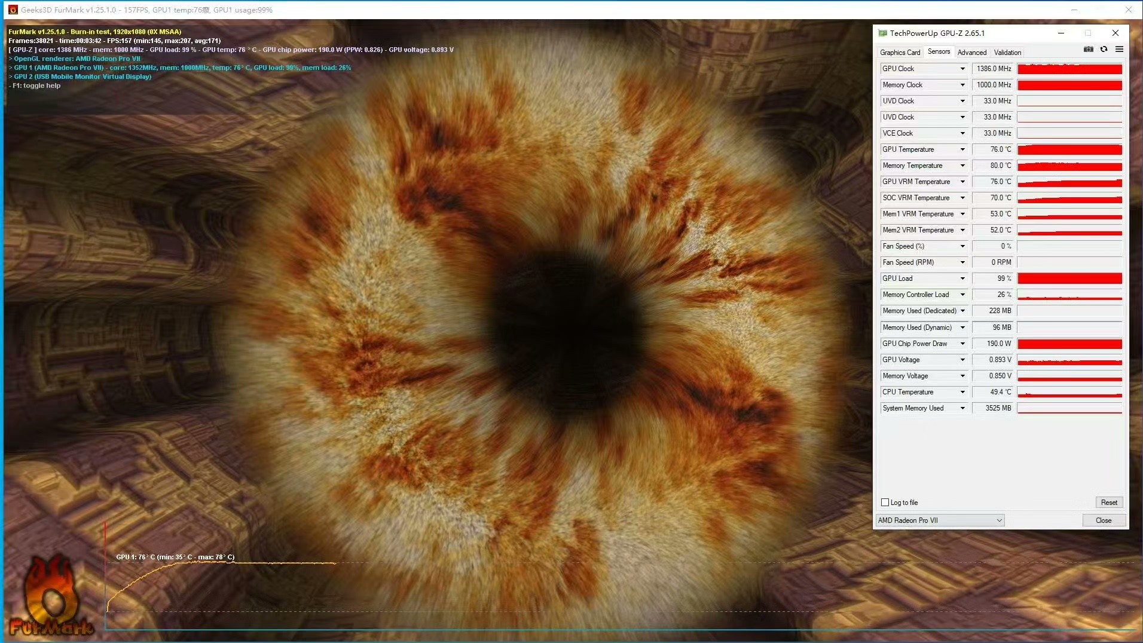Click the FurMark title bar app icon
This screenshot has height=643, width=1143.
pyautogui.click(x=13, y=10)
